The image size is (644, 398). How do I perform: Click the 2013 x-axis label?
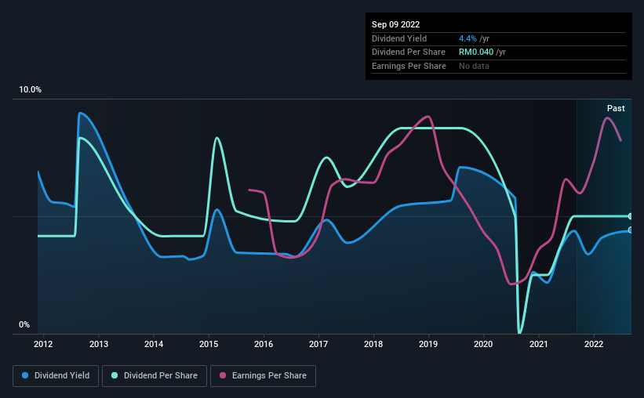click(99, 344)
